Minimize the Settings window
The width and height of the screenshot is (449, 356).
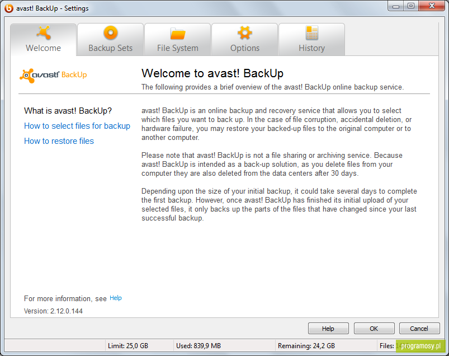(396, 6)
